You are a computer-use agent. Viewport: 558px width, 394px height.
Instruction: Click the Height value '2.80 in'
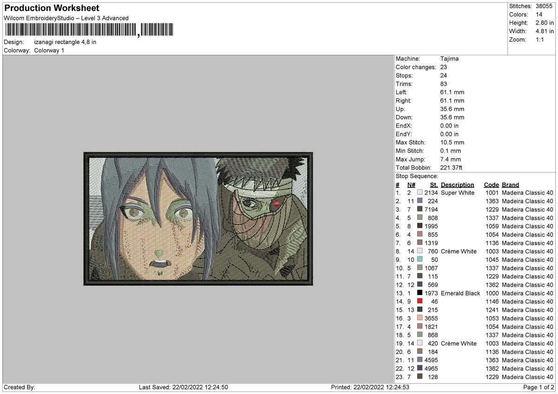tap(545, 23)
